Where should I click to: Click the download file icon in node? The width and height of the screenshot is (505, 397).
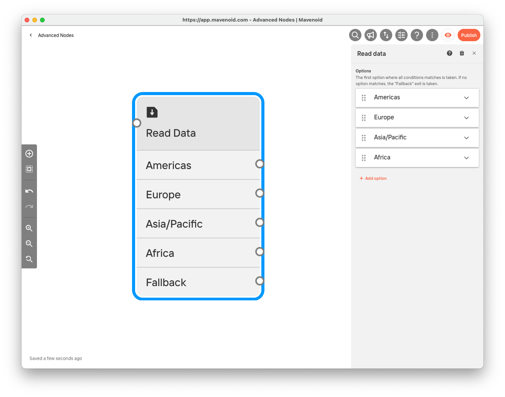152,112
